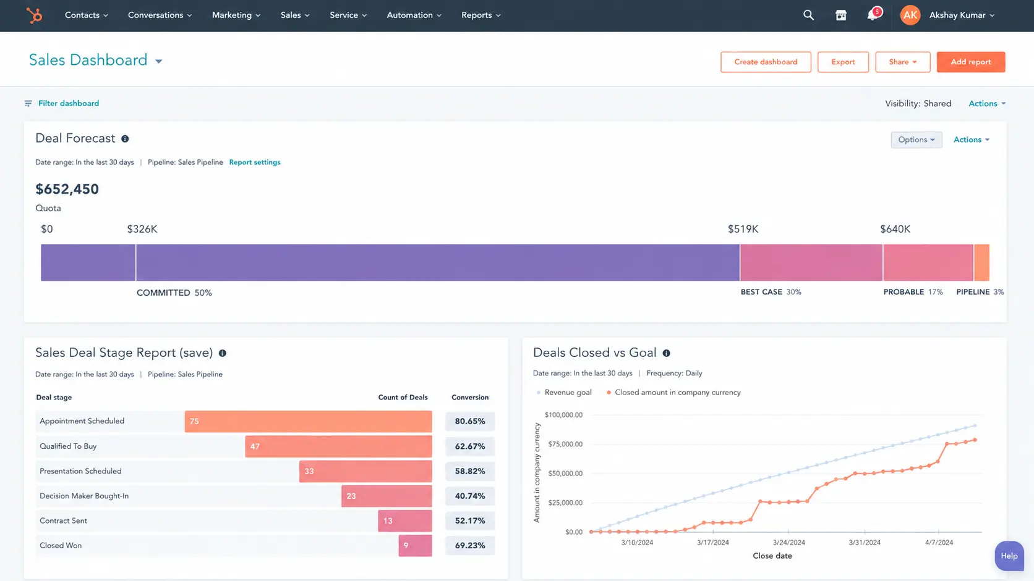This screenshot has width=1034, height=581.
Task: Click the 62.67% conversion value
Action: coord(470,446)
